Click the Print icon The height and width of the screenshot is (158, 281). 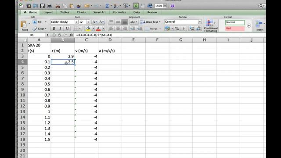[49, 6]
